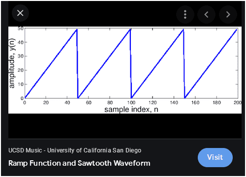The image size is (246, 177).
Task: Click the plot origin at 0 on x-axis
Action: (25, 103)
